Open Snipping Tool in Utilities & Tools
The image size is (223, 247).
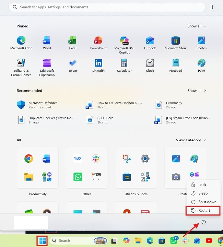pyautogui.click(x=127, y=158)
